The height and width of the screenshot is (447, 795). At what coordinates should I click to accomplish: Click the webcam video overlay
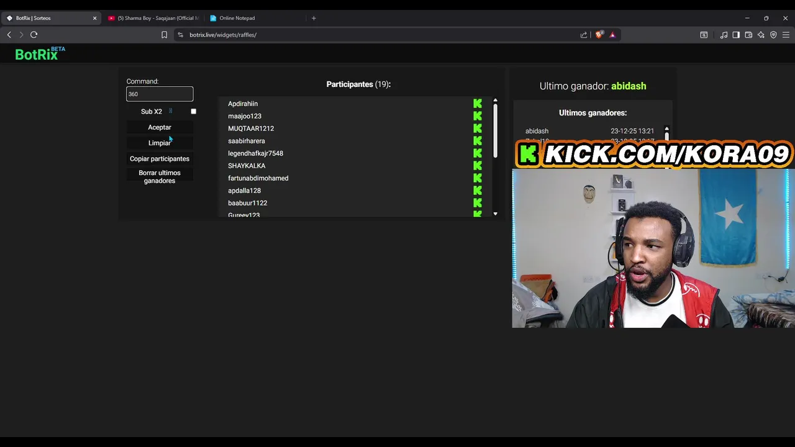point(653,248)
